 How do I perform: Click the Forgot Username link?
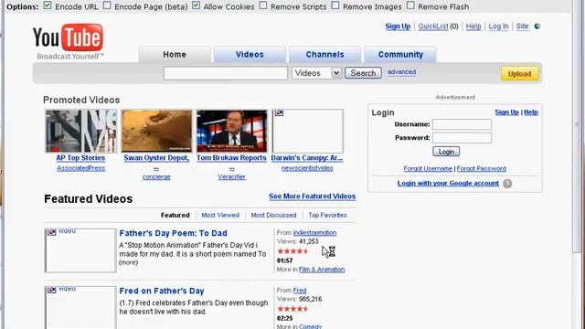coord(428,168)
